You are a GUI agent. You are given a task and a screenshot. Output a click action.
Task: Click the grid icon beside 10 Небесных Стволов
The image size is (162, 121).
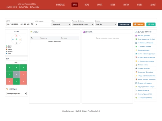(136, 43)
